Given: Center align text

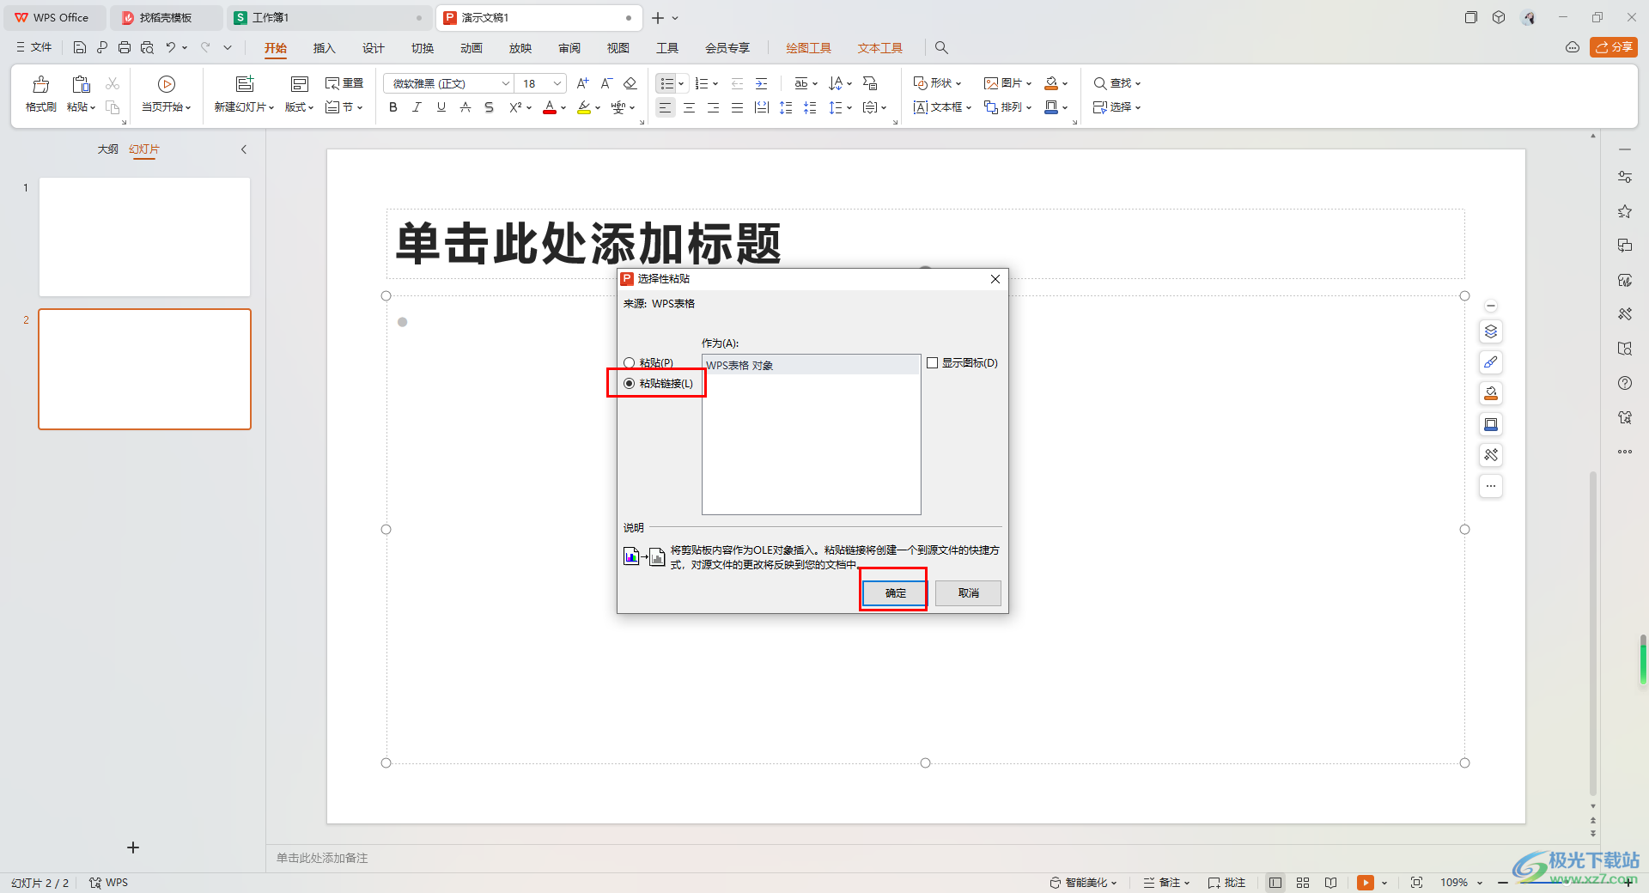Looking at the screenshot, I should [689, 107].
